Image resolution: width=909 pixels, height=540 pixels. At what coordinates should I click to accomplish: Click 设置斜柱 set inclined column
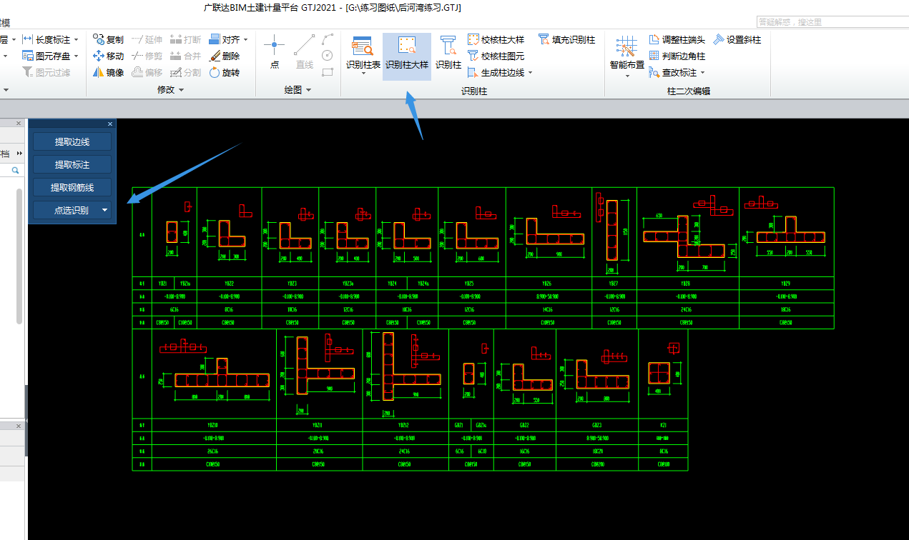737,40
